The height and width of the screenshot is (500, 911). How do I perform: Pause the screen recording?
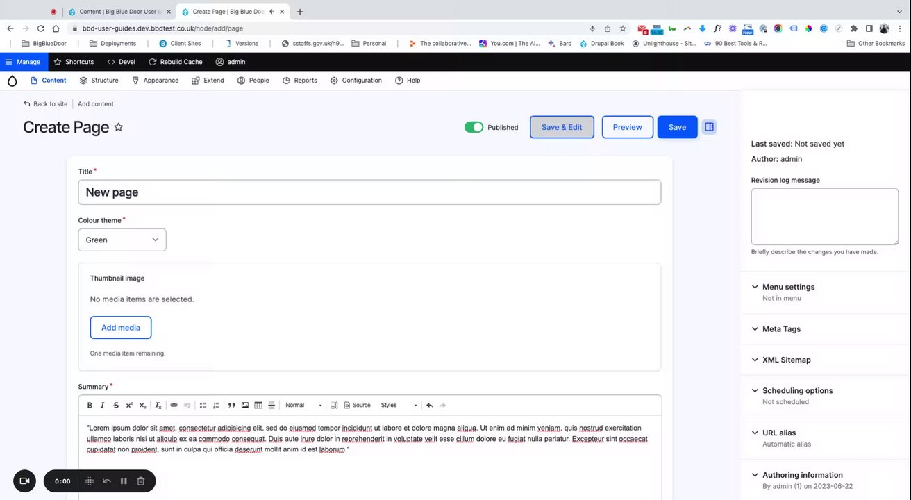click(124, 481)
